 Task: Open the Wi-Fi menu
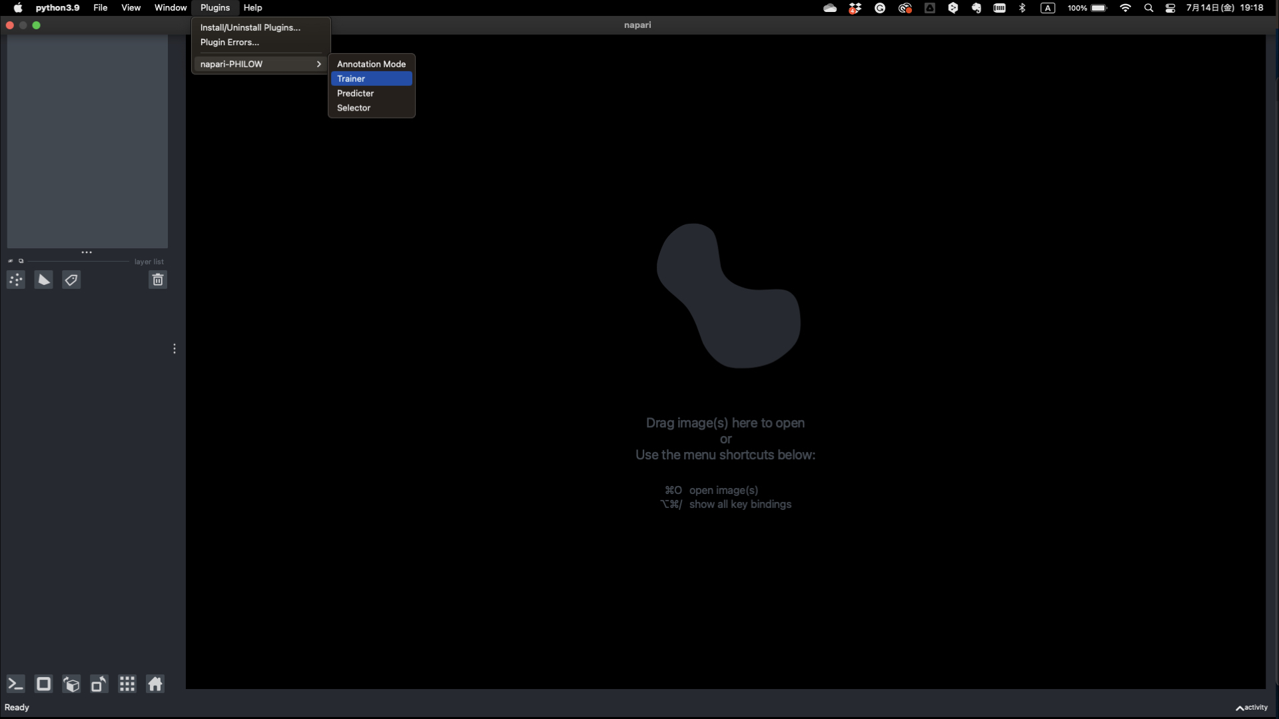point(1126,8)
